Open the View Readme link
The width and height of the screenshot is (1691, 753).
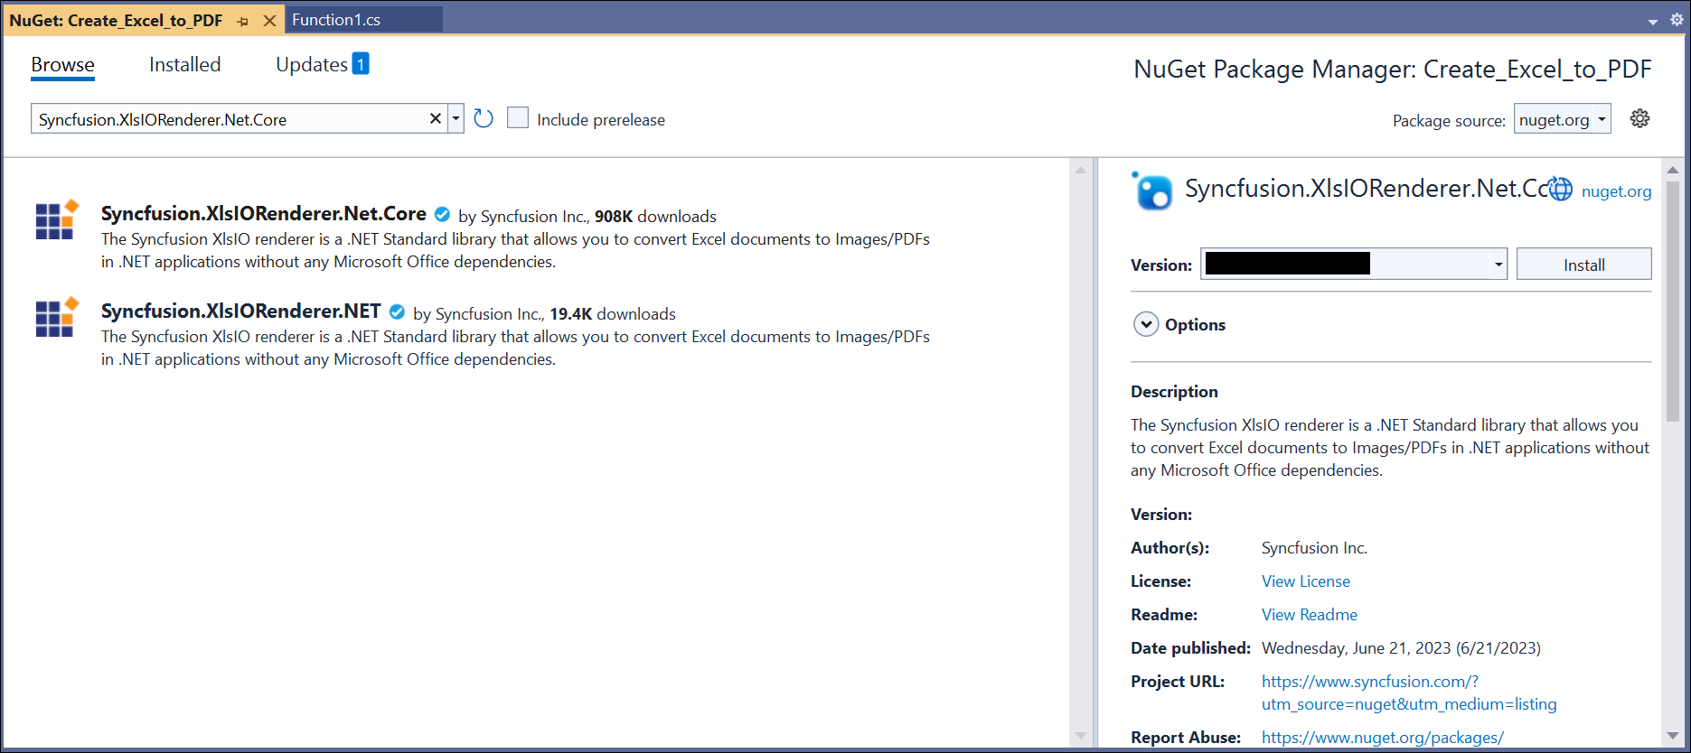(1309, 615)
